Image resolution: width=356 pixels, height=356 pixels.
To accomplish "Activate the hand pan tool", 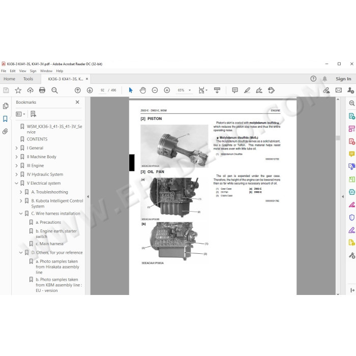I will click(x=142, y=91).
